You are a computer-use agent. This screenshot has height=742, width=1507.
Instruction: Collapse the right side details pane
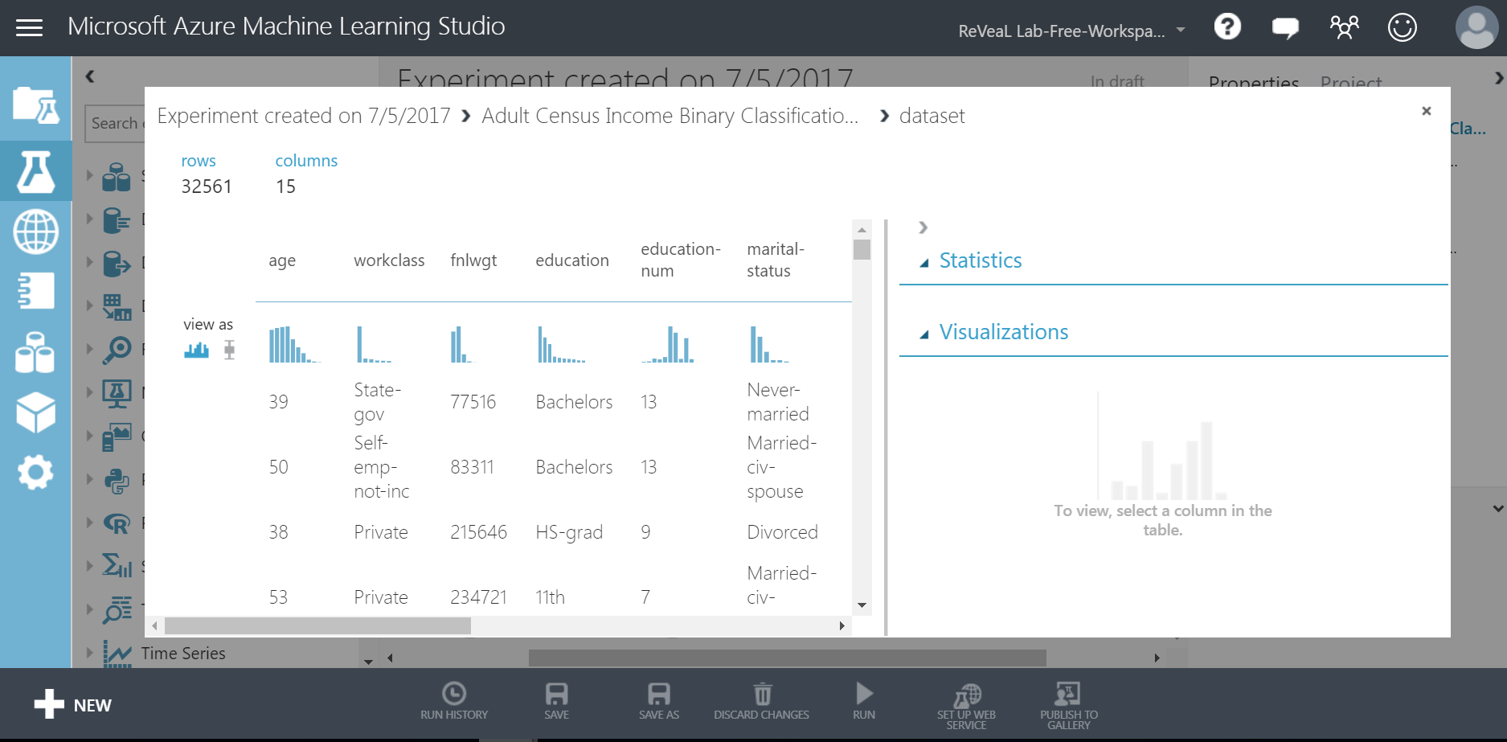point(923,228)
